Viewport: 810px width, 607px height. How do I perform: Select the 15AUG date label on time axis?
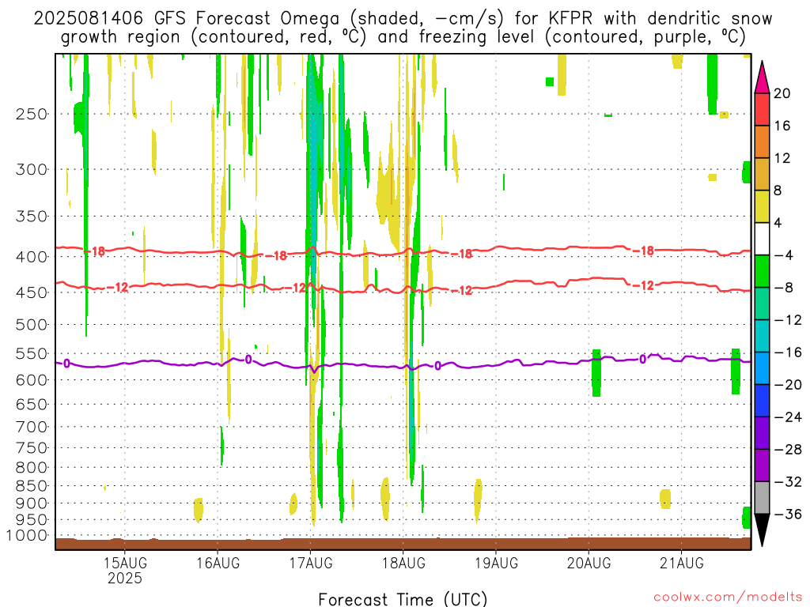pyautogui.click(x=124, y=563)
